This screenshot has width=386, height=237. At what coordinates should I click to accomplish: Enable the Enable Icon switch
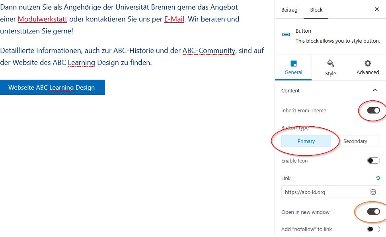[x=373, y=161]
